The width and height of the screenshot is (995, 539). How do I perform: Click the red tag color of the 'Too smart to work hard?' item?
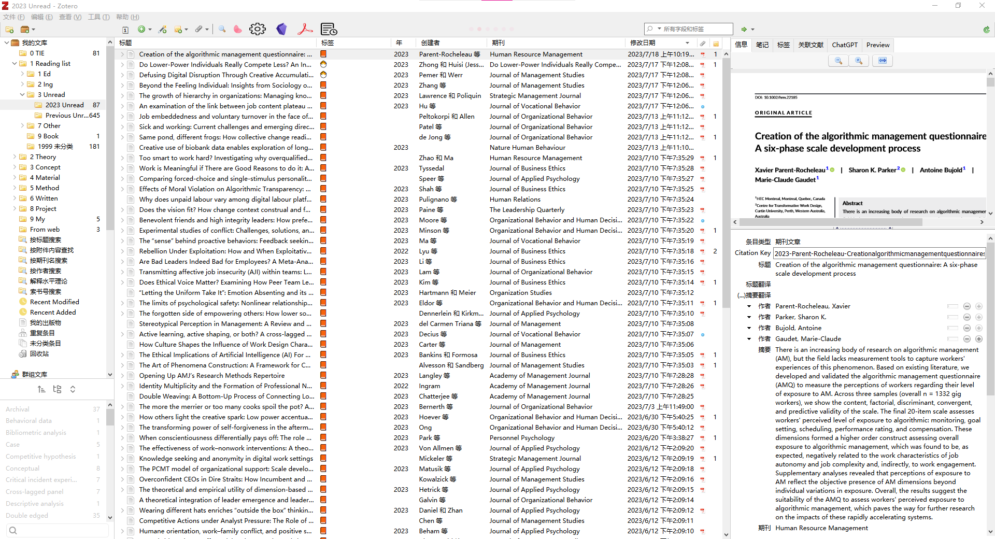coord(323,158)
